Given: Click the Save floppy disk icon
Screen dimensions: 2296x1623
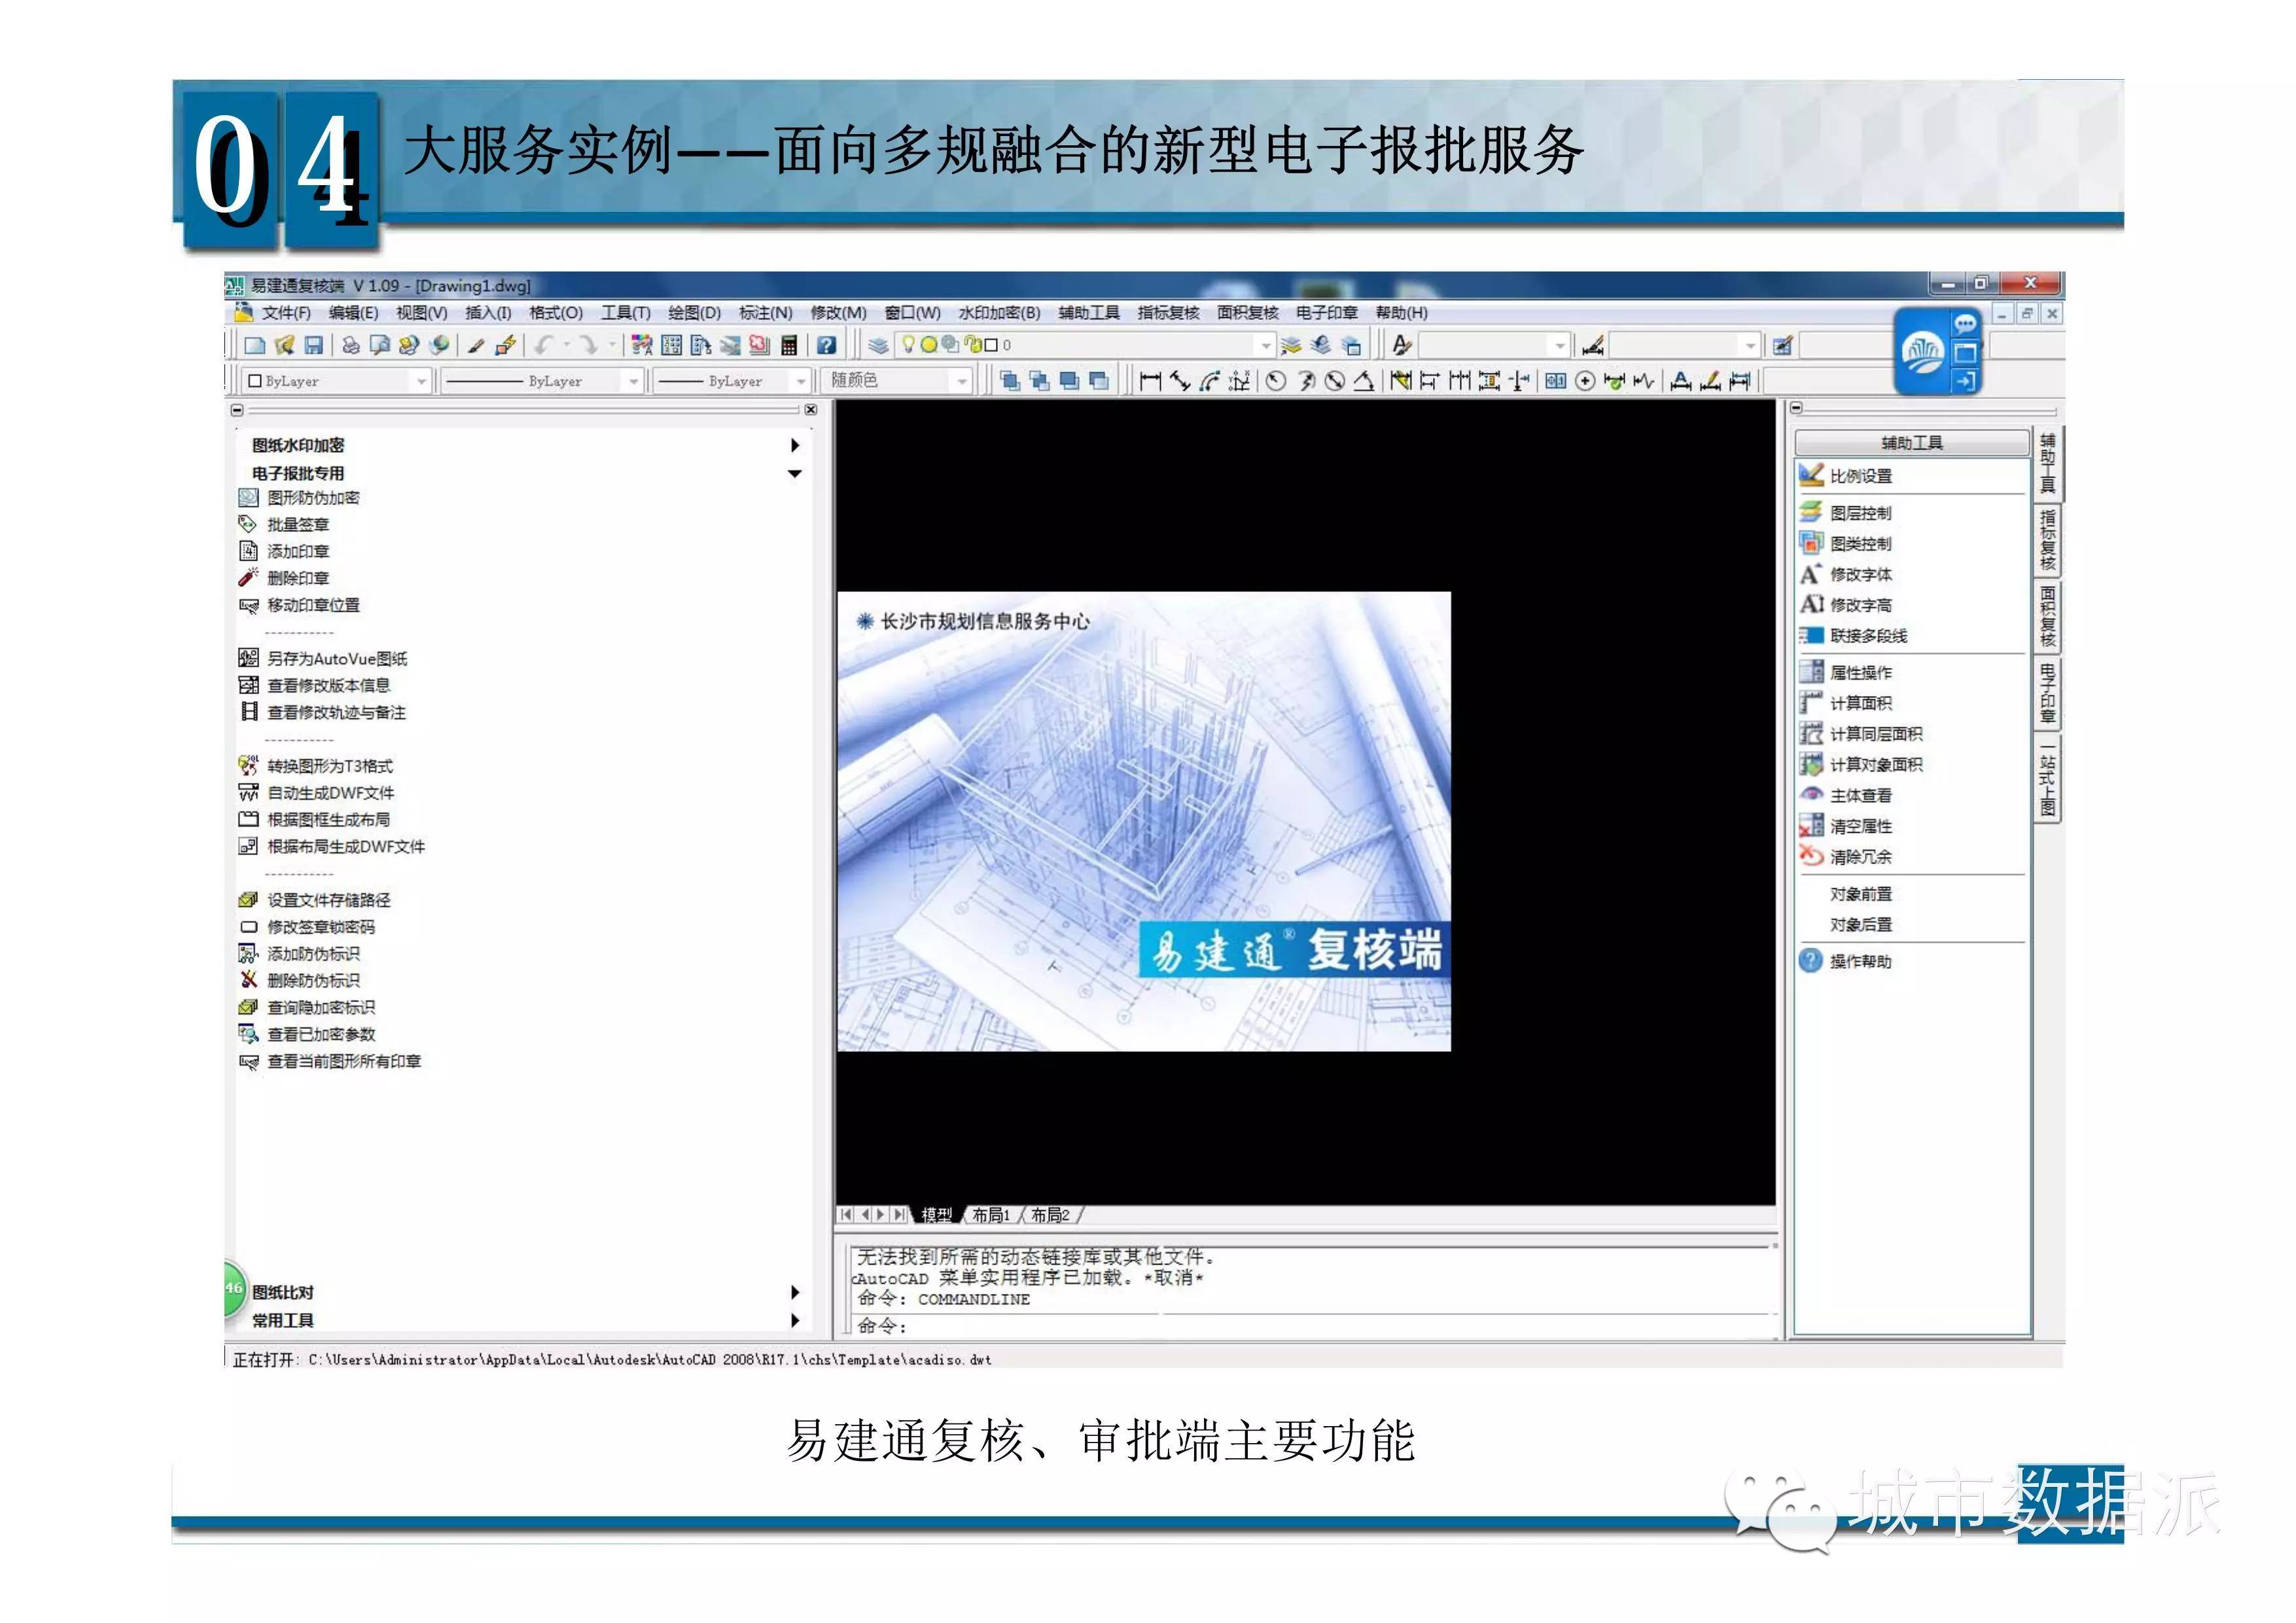Looking at the screenshot, I should point(314,346).
